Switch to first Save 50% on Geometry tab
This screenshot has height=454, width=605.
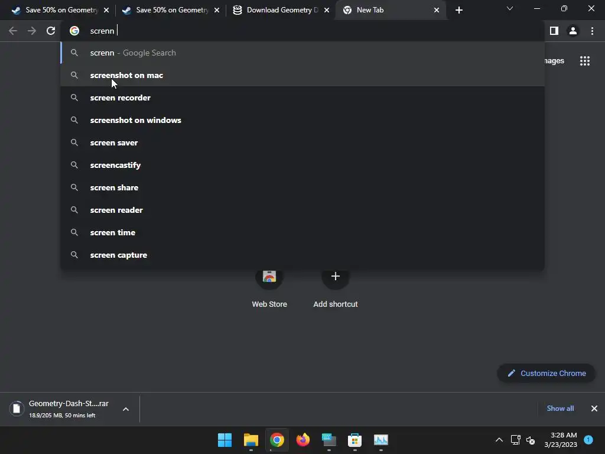pos(61,10)
